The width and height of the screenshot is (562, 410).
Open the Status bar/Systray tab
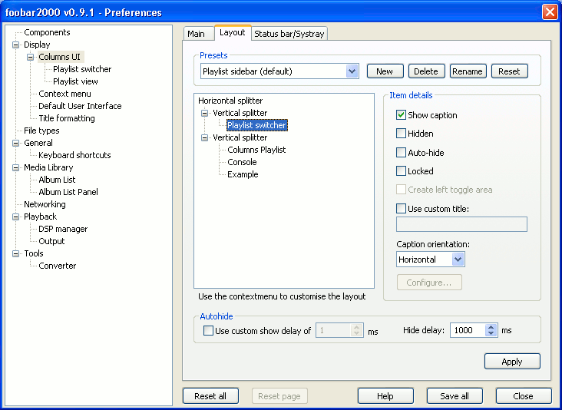pyautogui.click(x=289, y=34)
